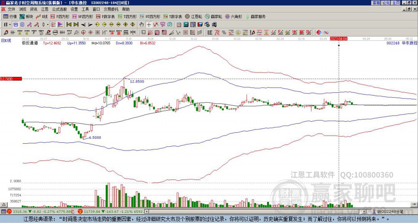This screenshot has width=418, height=223.
Task: Click the 12.7490 price label
Action: (11, 79)
